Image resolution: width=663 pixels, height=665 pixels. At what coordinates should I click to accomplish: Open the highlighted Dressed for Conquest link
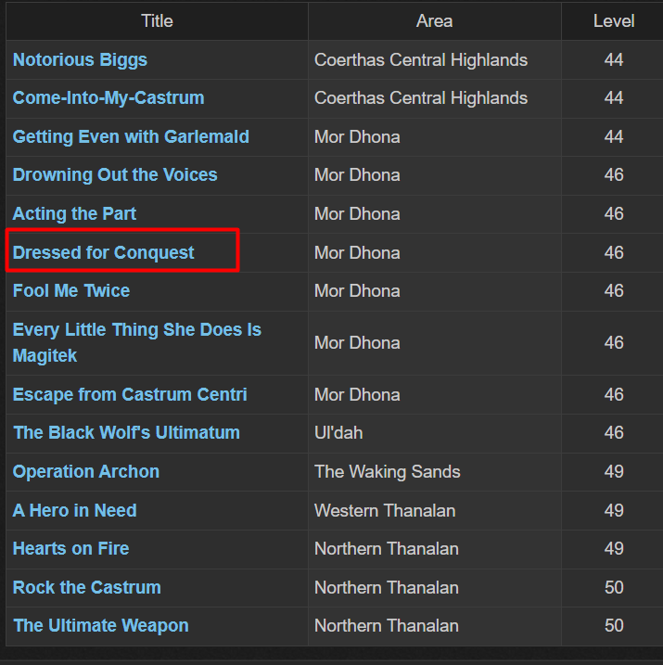[x=104, y=253]
